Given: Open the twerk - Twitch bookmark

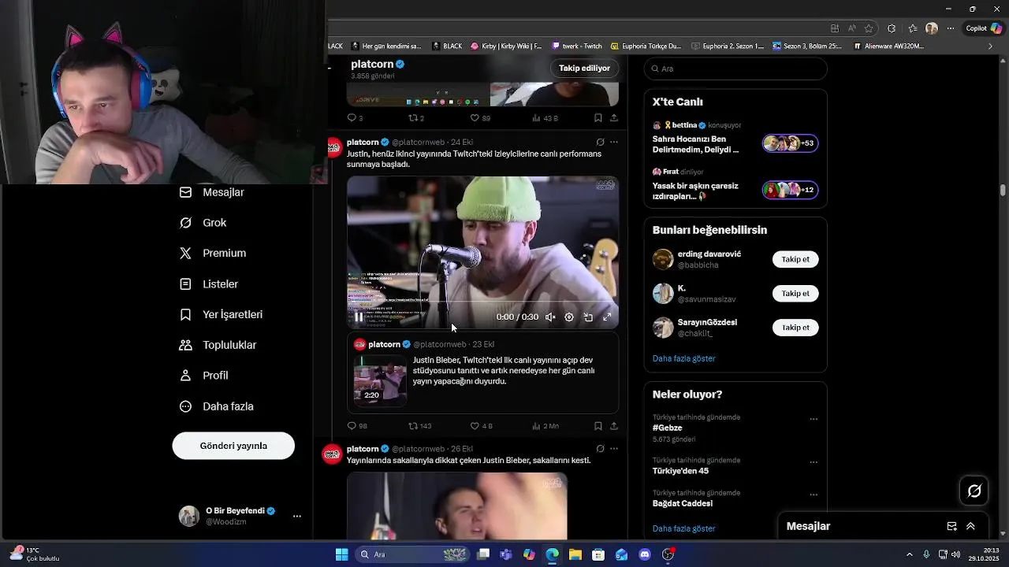Looking at the screenshot, I should 577,46.
